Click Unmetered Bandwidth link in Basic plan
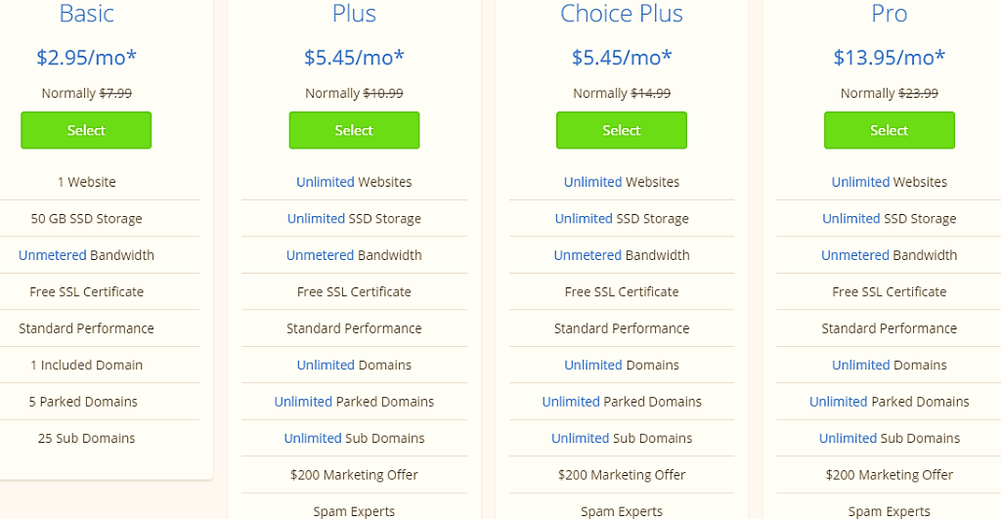Viewport: 1001px width, 519px height. coord(86,255)
